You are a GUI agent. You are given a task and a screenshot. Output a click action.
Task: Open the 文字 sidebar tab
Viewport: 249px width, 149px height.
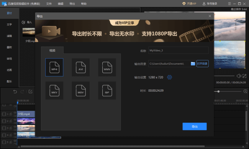pos(9,24)
